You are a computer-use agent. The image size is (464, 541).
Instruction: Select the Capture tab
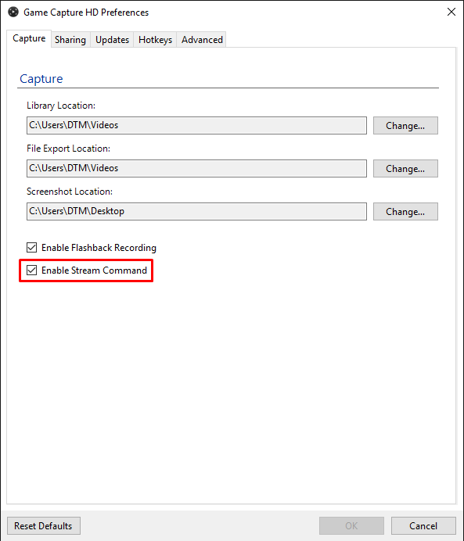[x=29, y=38]
